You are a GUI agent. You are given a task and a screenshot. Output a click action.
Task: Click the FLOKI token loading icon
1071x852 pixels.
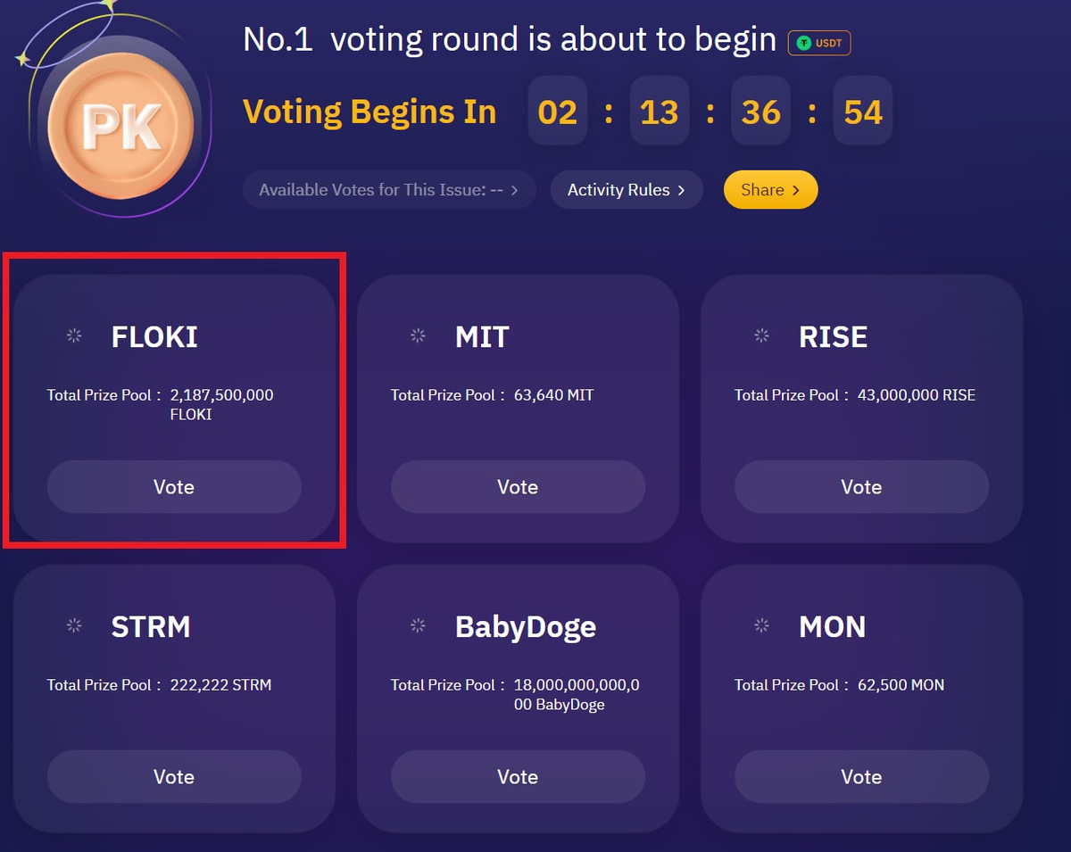(x=74, y=336)
